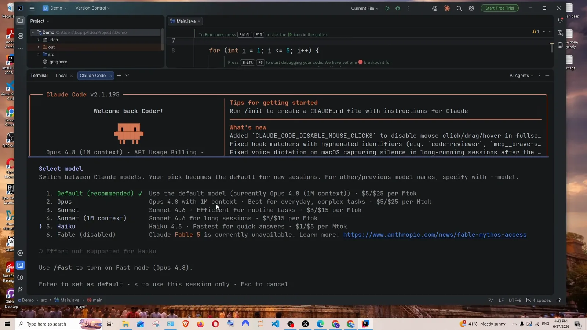Screen dimensions: 587x330
Task: Open the fable-mythos-access anthropic link
Action: click(x=435, y=235)
